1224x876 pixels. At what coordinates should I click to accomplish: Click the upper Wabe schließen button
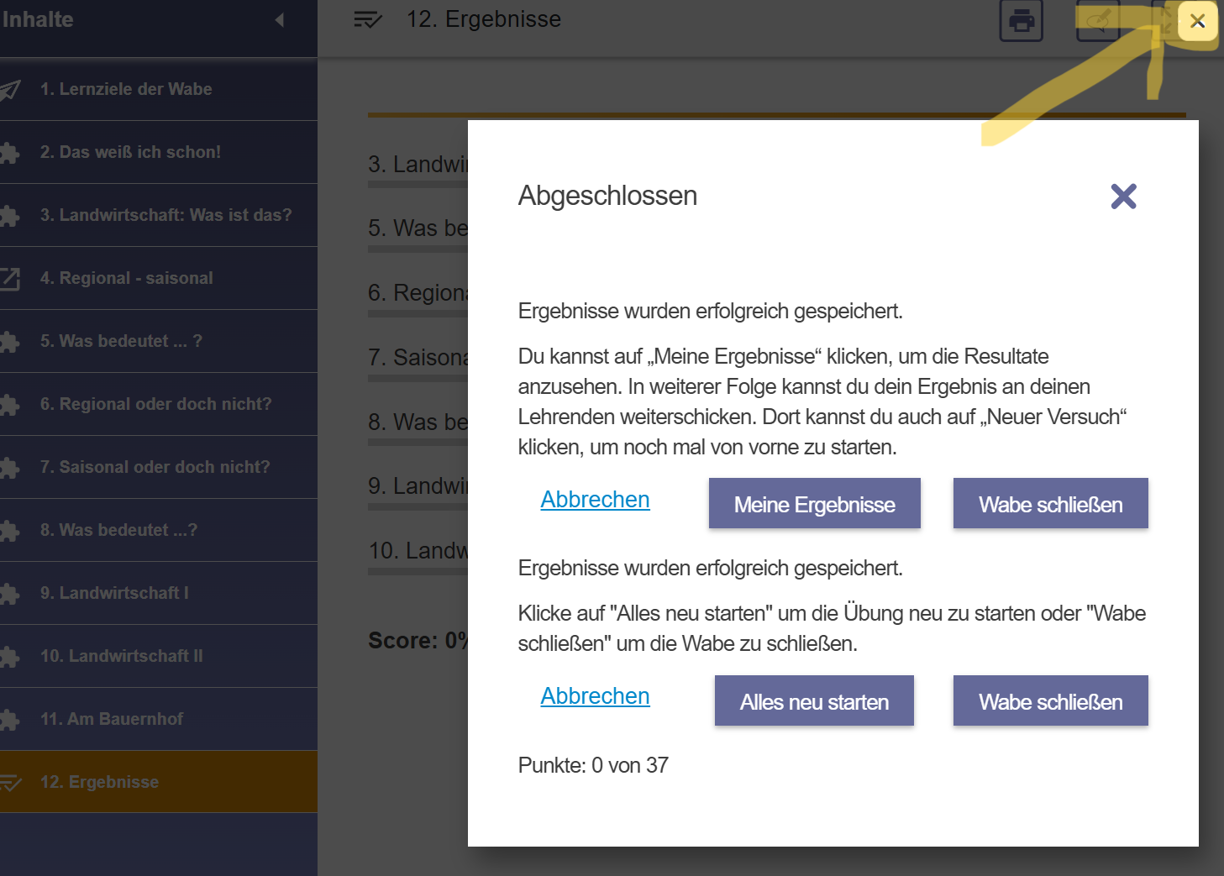click(x=1050, y=504)
